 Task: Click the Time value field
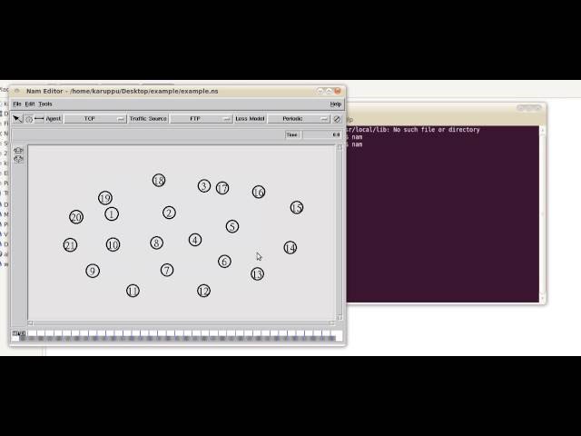point(321,134)
